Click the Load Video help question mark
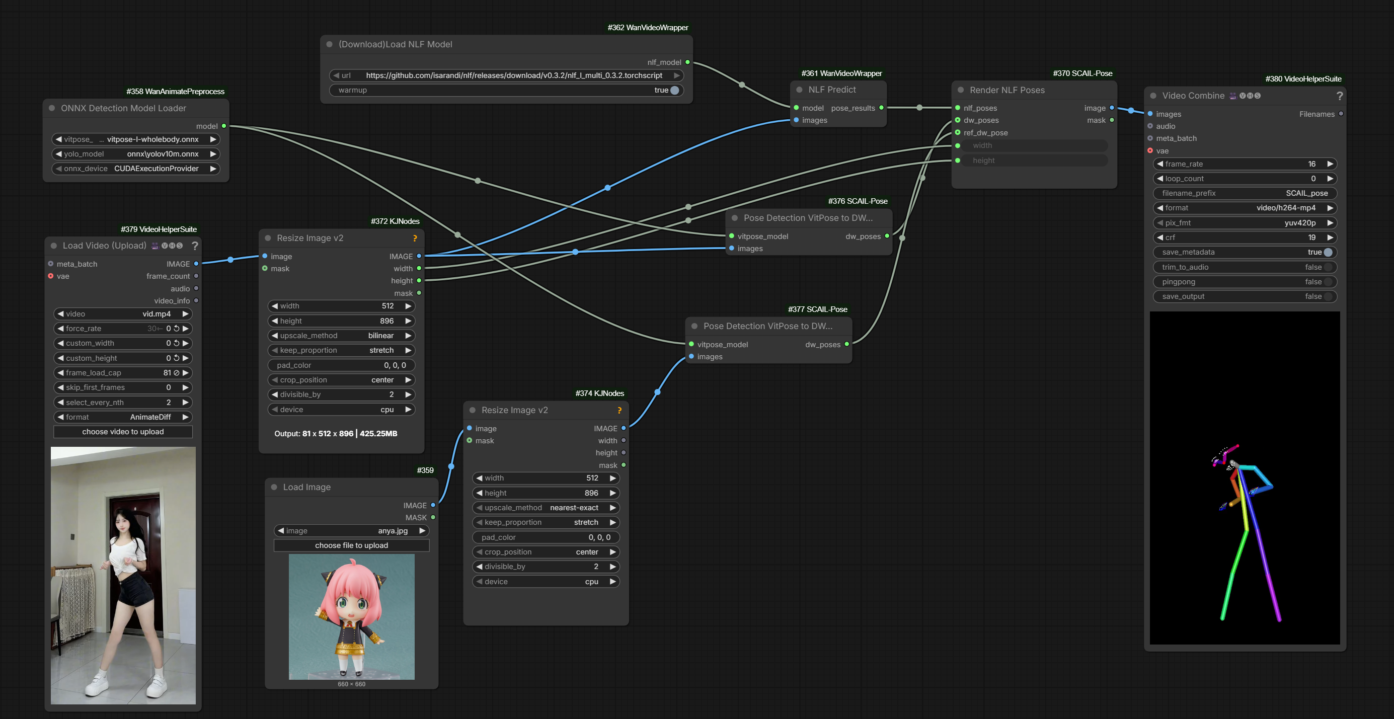Screen dimensions: 1394x719 (195, 246)
